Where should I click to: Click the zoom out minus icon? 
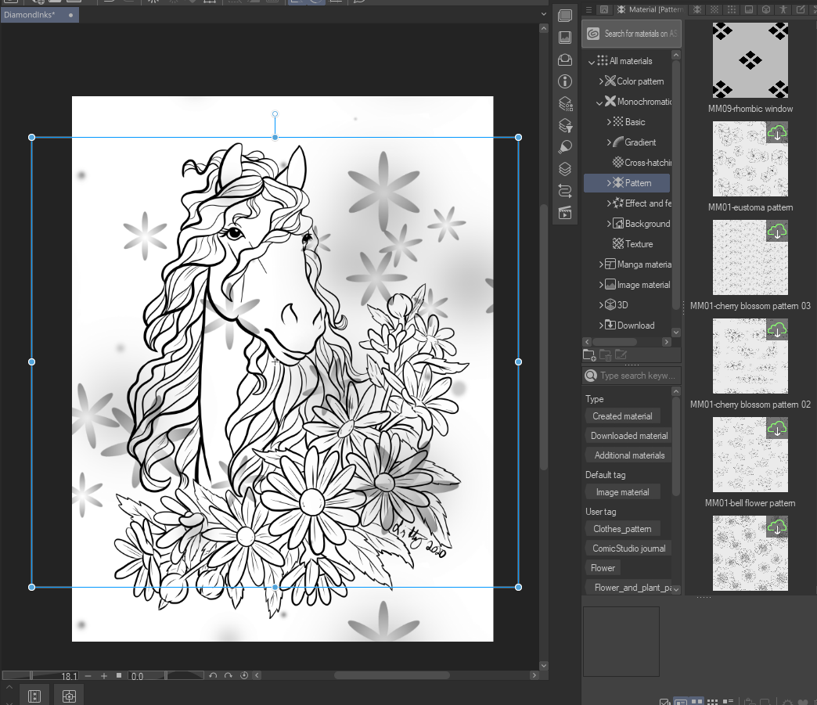(x=88, y=676)
